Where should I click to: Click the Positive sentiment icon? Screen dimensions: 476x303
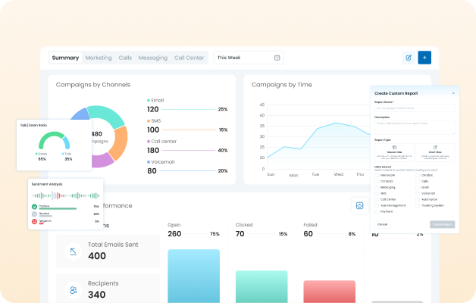pos(35,206)
